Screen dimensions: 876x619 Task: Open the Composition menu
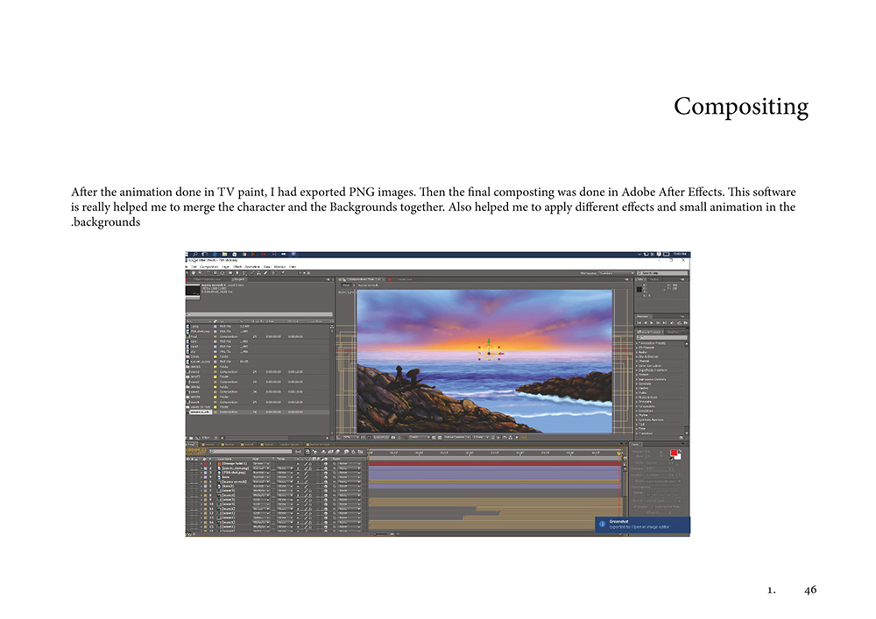(x=208, y=267)
